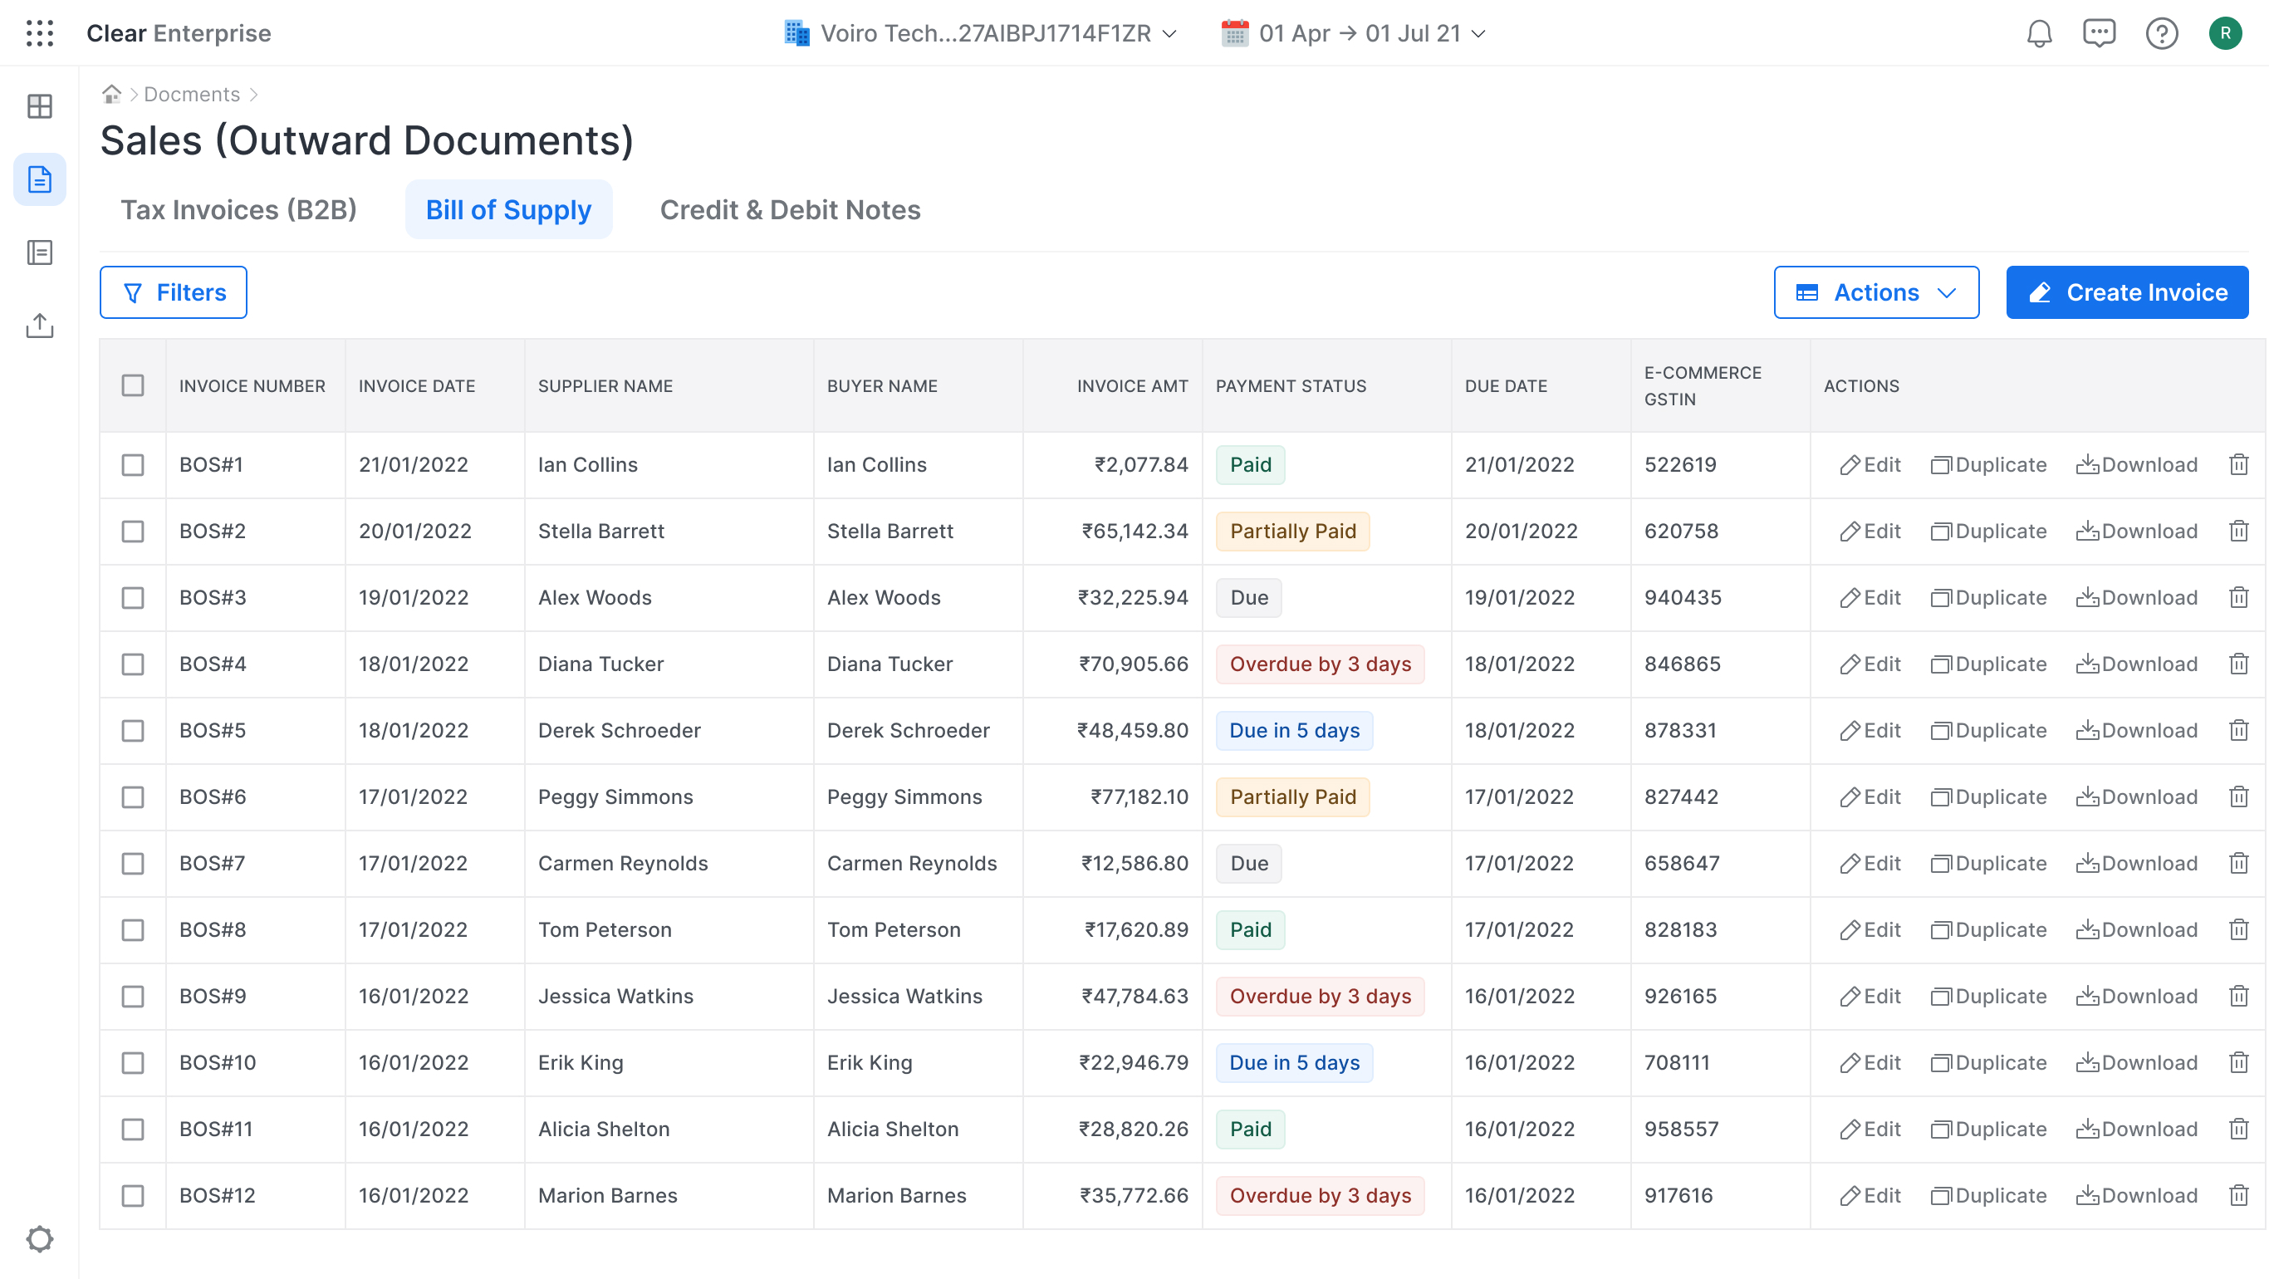Viewport: 2269px width, 1279px height.
Task: Delete invoice BOS#4 with trash icon
Action: point(2238,664)
